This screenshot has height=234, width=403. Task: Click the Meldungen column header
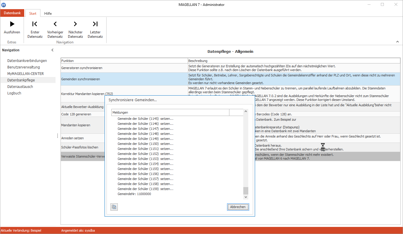coord(170,112)
